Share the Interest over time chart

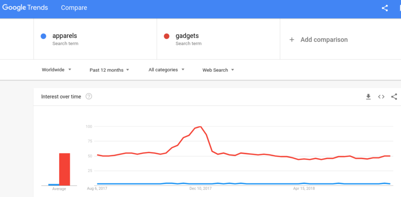(394, 97)
